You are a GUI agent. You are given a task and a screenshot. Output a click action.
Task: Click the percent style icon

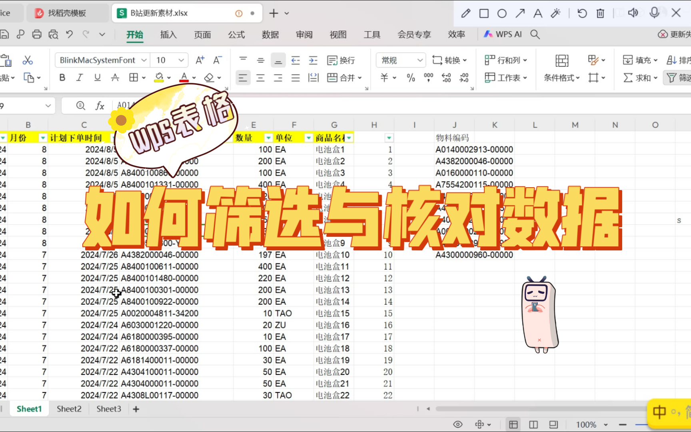click(x=410, y=78)
